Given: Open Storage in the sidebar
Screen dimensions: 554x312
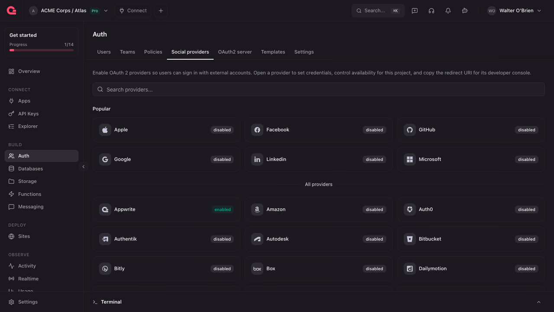Looking at the screenshot, I should tap(42, 181).
